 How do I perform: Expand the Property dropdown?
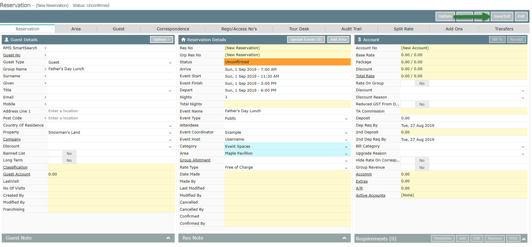[x=170, y=133]
